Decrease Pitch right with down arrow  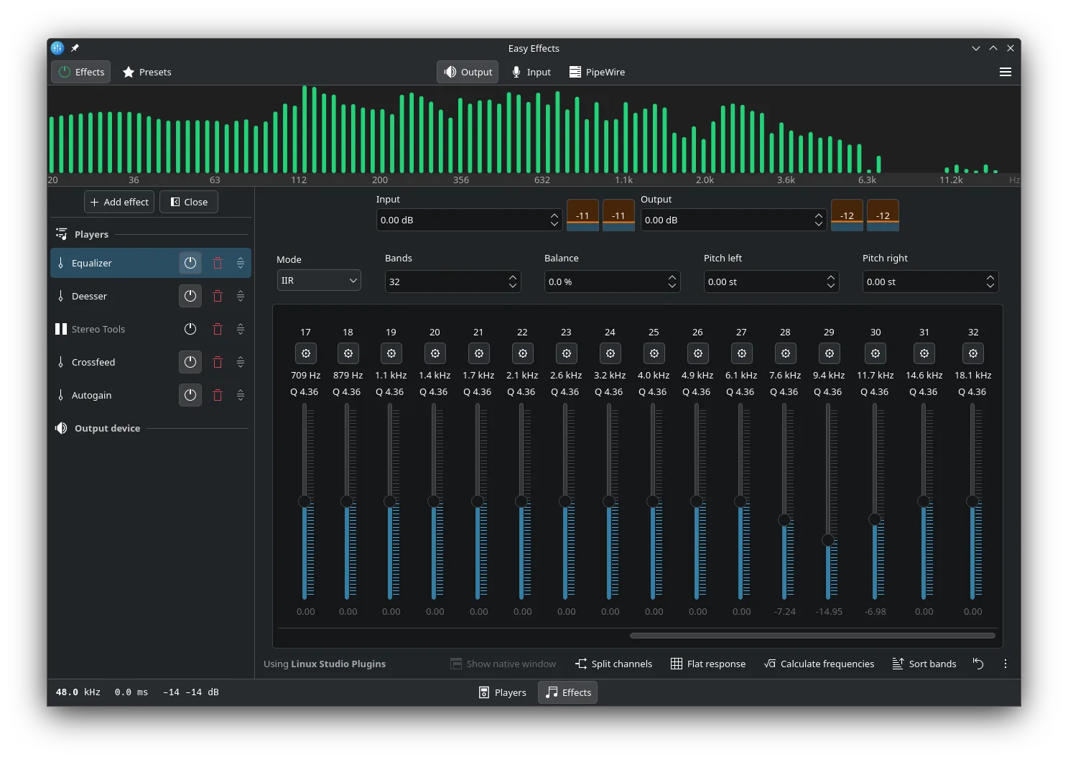(990, 286)
